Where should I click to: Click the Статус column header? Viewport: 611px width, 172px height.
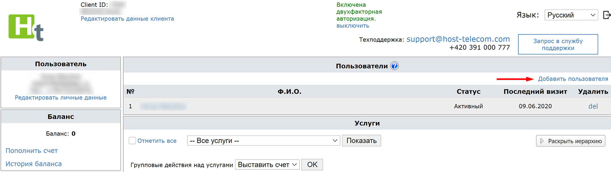click(468, 92)
